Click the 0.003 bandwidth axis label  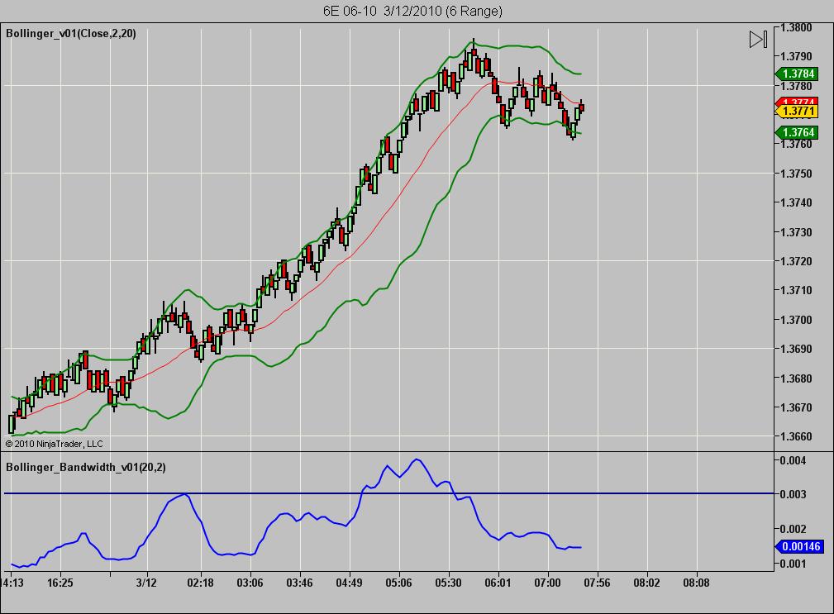tap(793, 494)
